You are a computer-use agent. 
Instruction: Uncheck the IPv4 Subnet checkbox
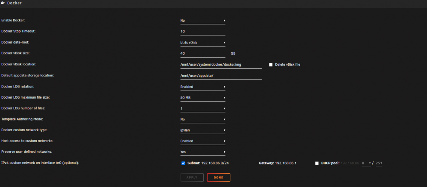pos(183,164)
